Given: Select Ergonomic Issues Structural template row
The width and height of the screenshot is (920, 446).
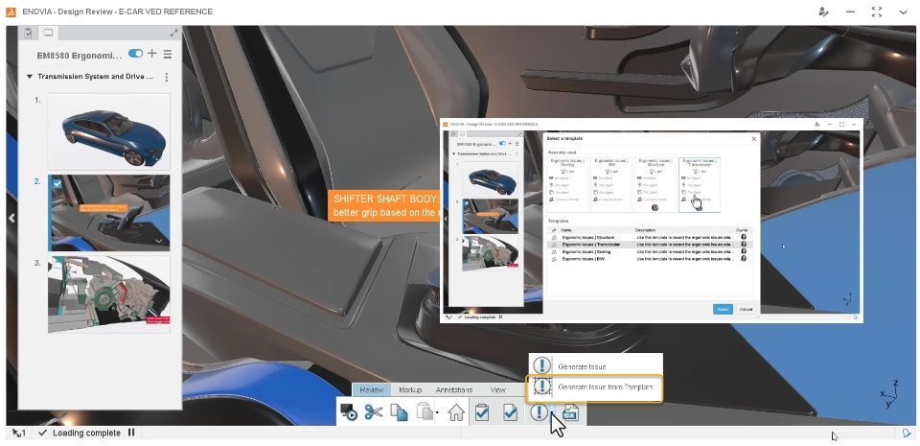Looking at the screenshot, I should pyautogui.click(x=650, y=237).
